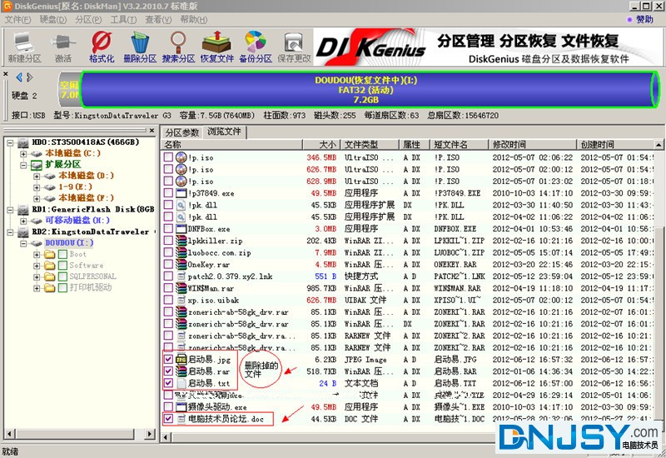
Task: Click the 搜索分区 search partition icon
Action: [178, 47]
